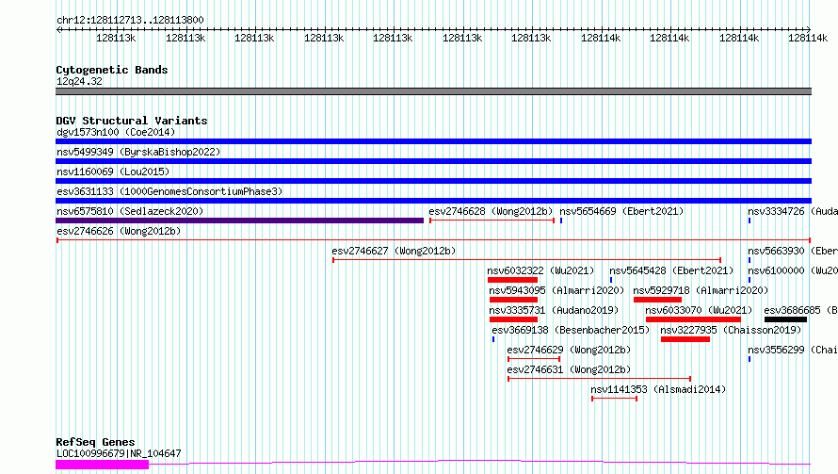
Task: Click nsv3335731 (Audano2019) label
Action: click(x=554, y=310)
